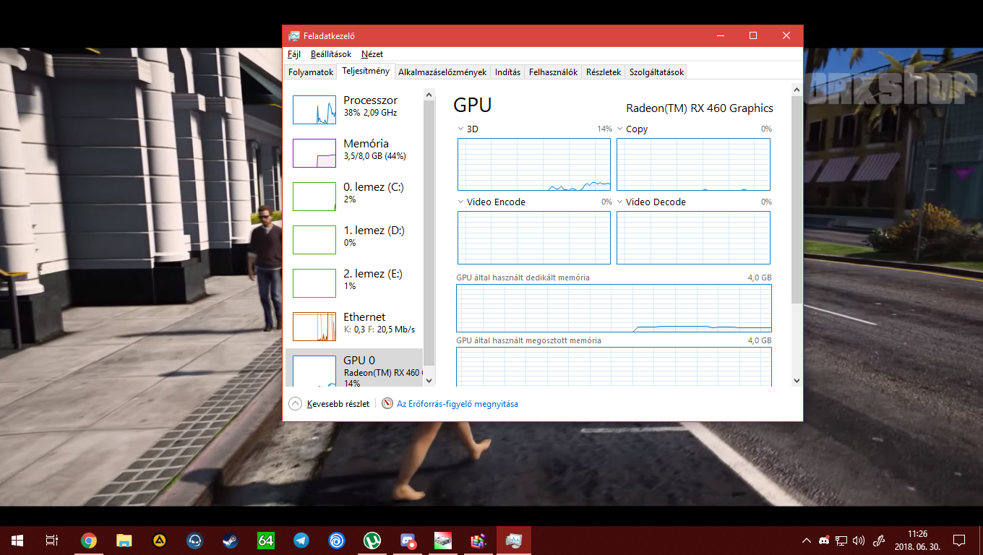
Task: Click the GPU pane vertical scrollbar thumb
Action: click(797, 199)
